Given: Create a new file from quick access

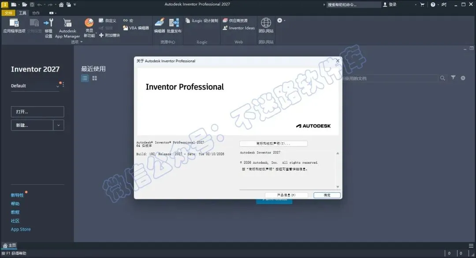Looking at the screenshot, I should 14,4.
